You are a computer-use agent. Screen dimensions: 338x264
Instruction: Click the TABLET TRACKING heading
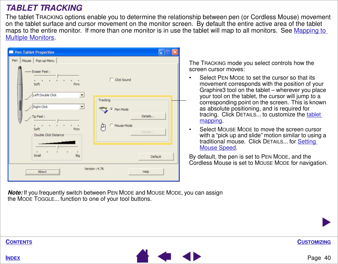pyautogui.click(x=44, y=8)
